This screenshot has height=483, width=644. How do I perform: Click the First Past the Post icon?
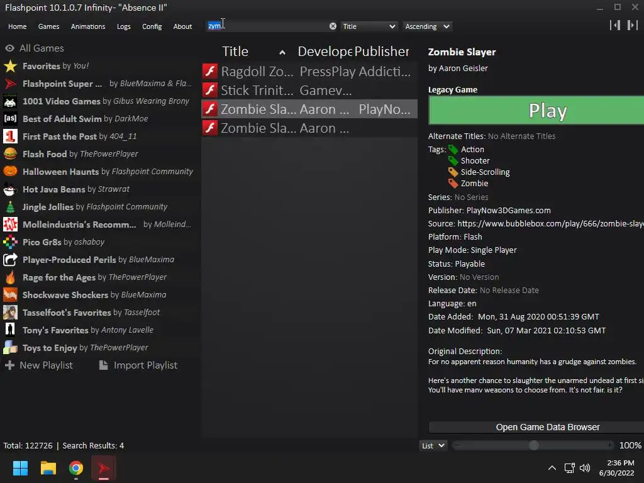coord(10,136)
